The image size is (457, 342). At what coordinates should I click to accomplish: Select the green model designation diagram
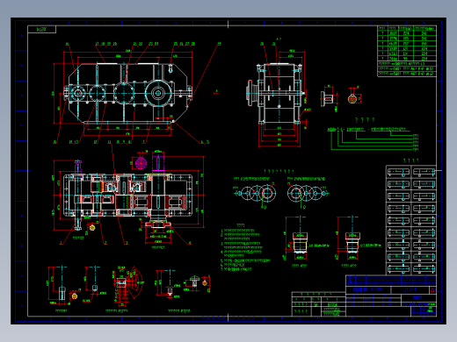(x=373, y=139)
